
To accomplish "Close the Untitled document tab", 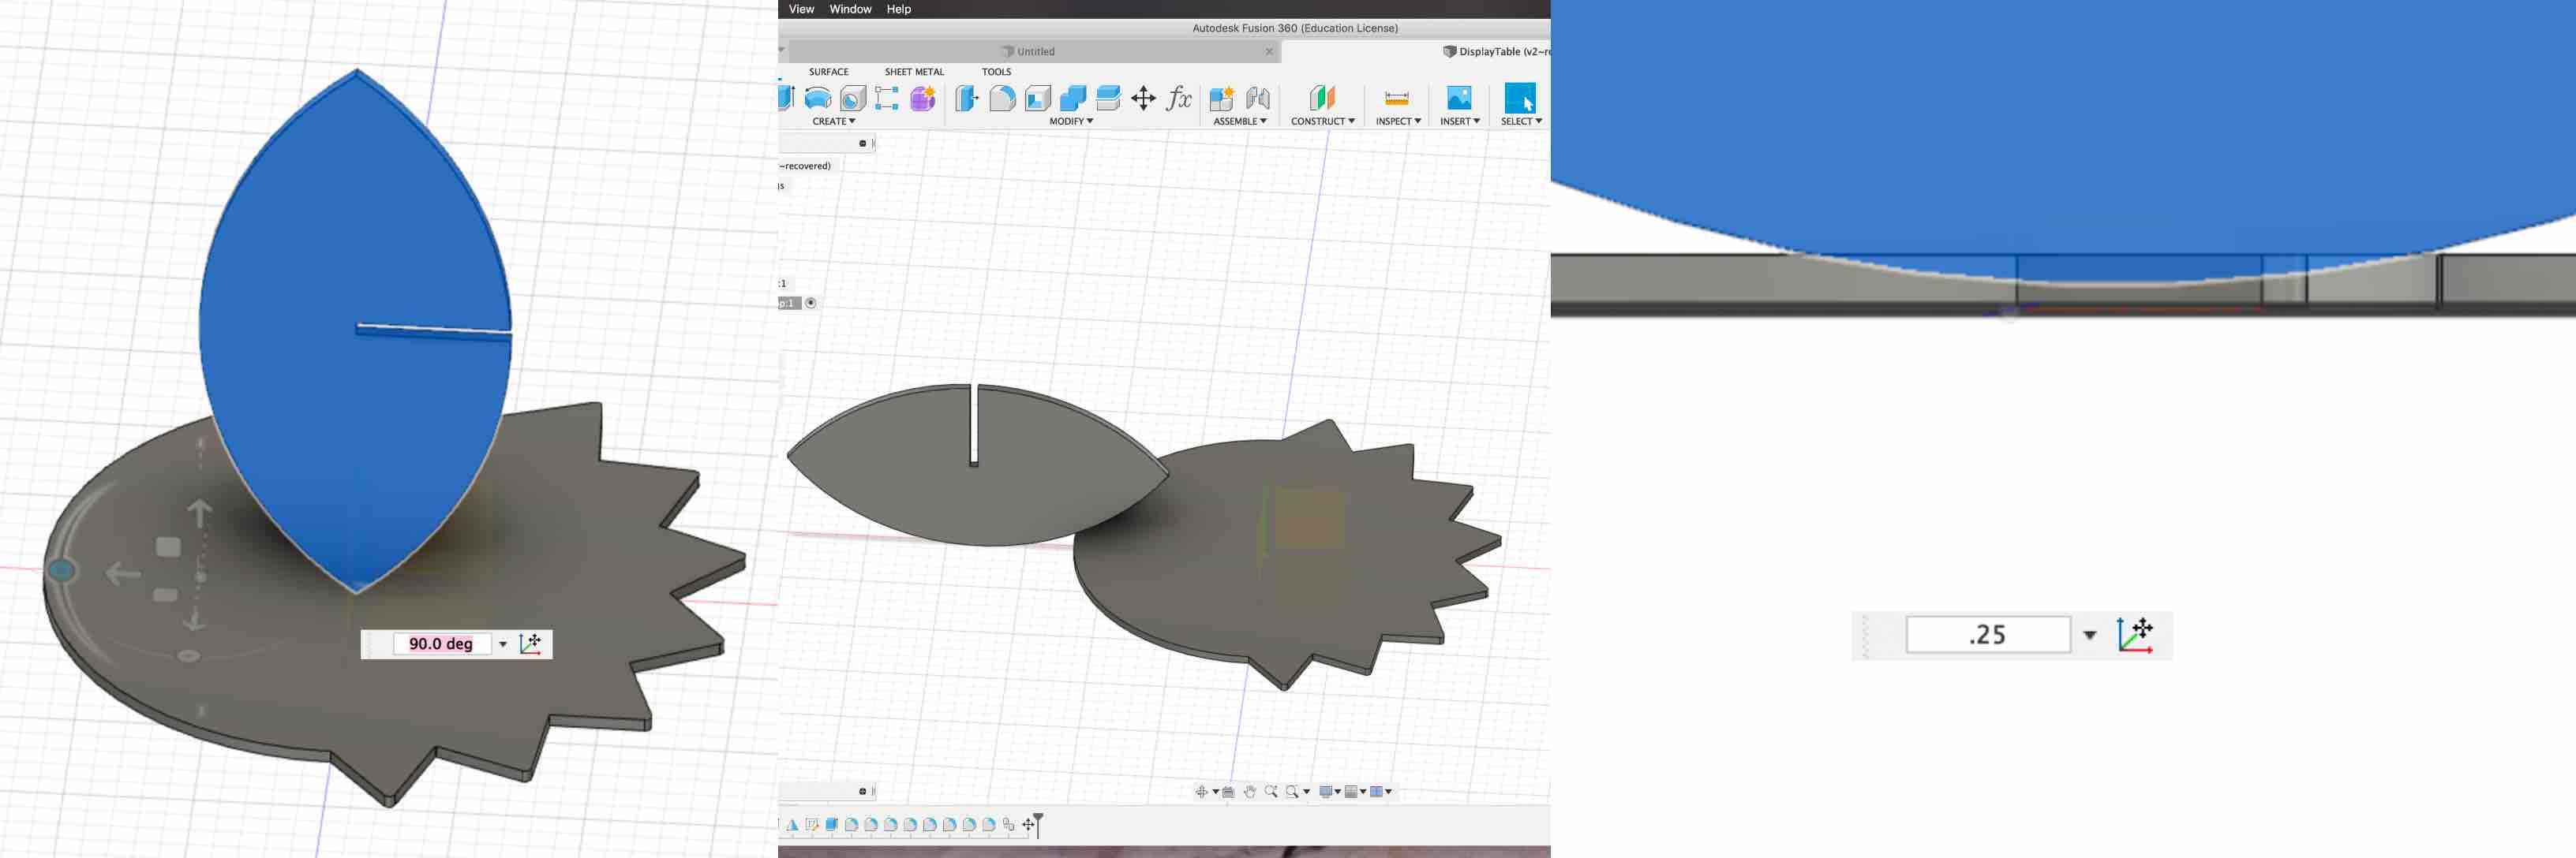I will 1268,52.
